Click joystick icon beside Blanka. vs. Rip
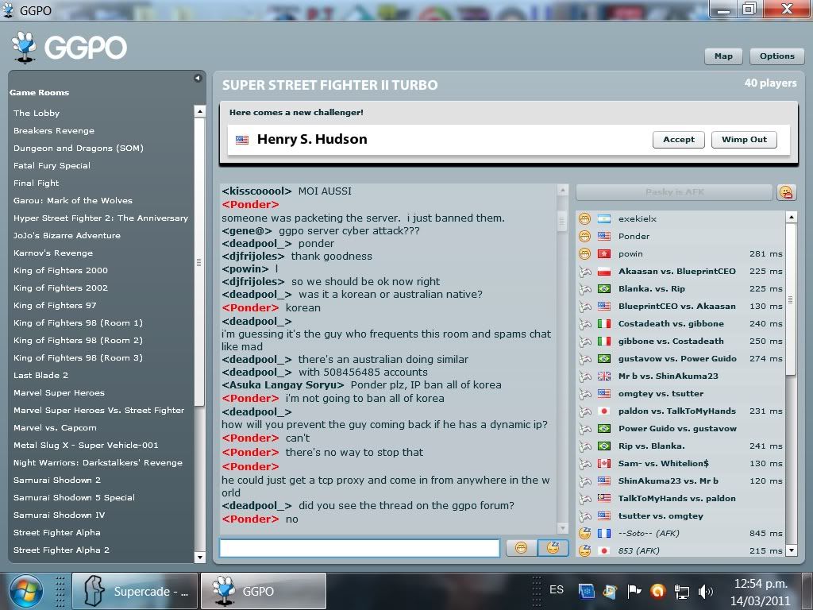Screen dimensions: 813x610 pos(585,289)
